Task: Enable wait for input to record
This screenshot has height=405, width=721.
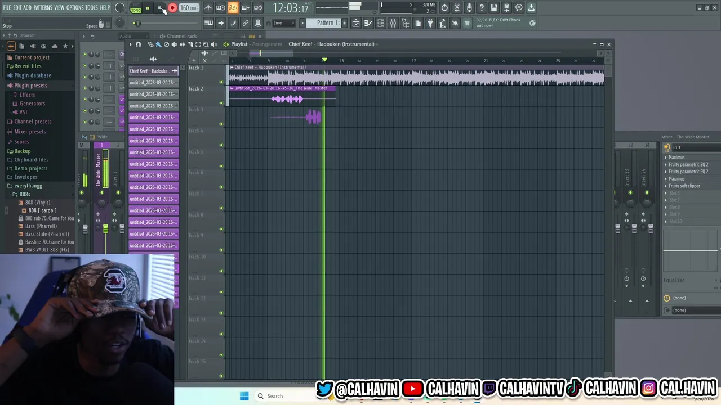Action: tap(220, 8)
